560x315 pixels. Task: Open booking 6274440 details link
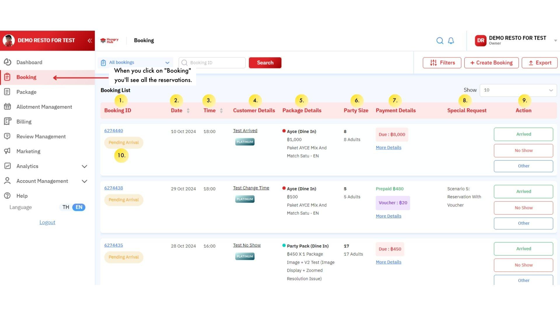pos(113,131)
